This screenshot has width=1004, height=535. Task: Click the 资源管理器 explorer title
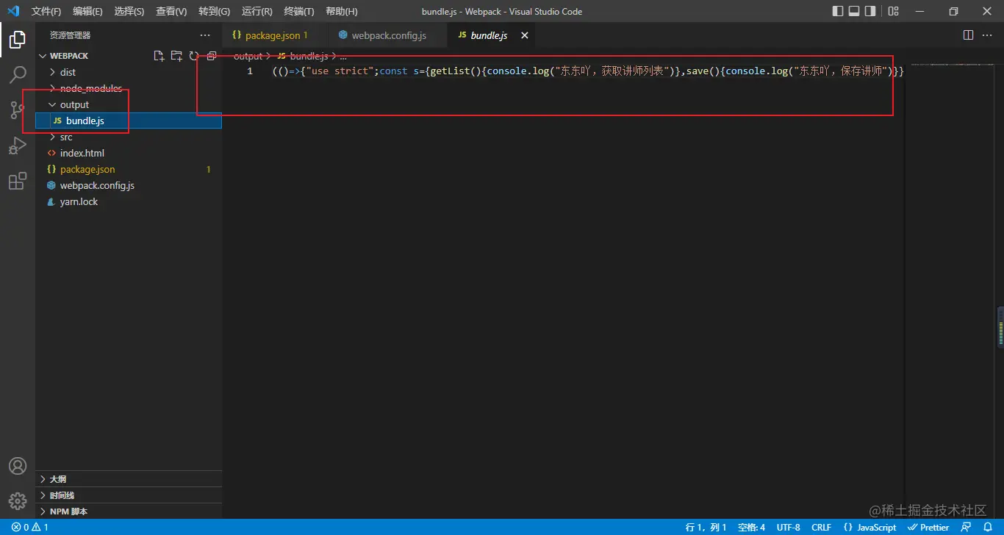point(71,35)
